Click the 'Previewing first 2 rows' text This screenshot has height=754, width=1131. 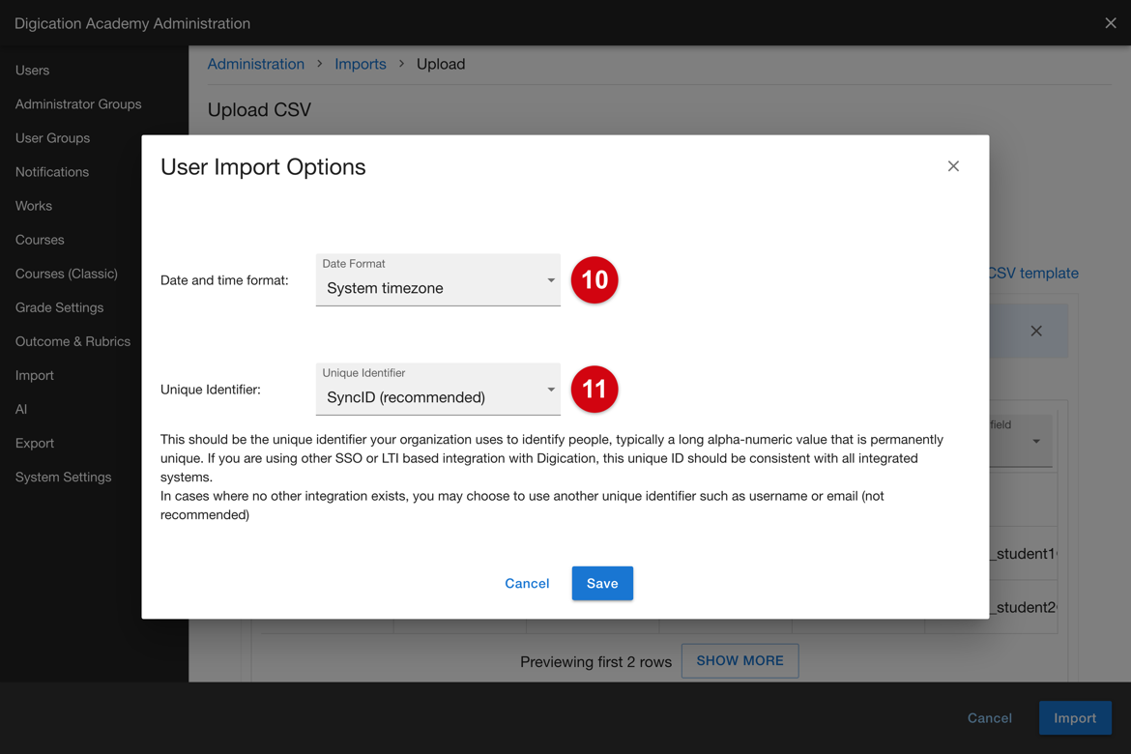595,661
